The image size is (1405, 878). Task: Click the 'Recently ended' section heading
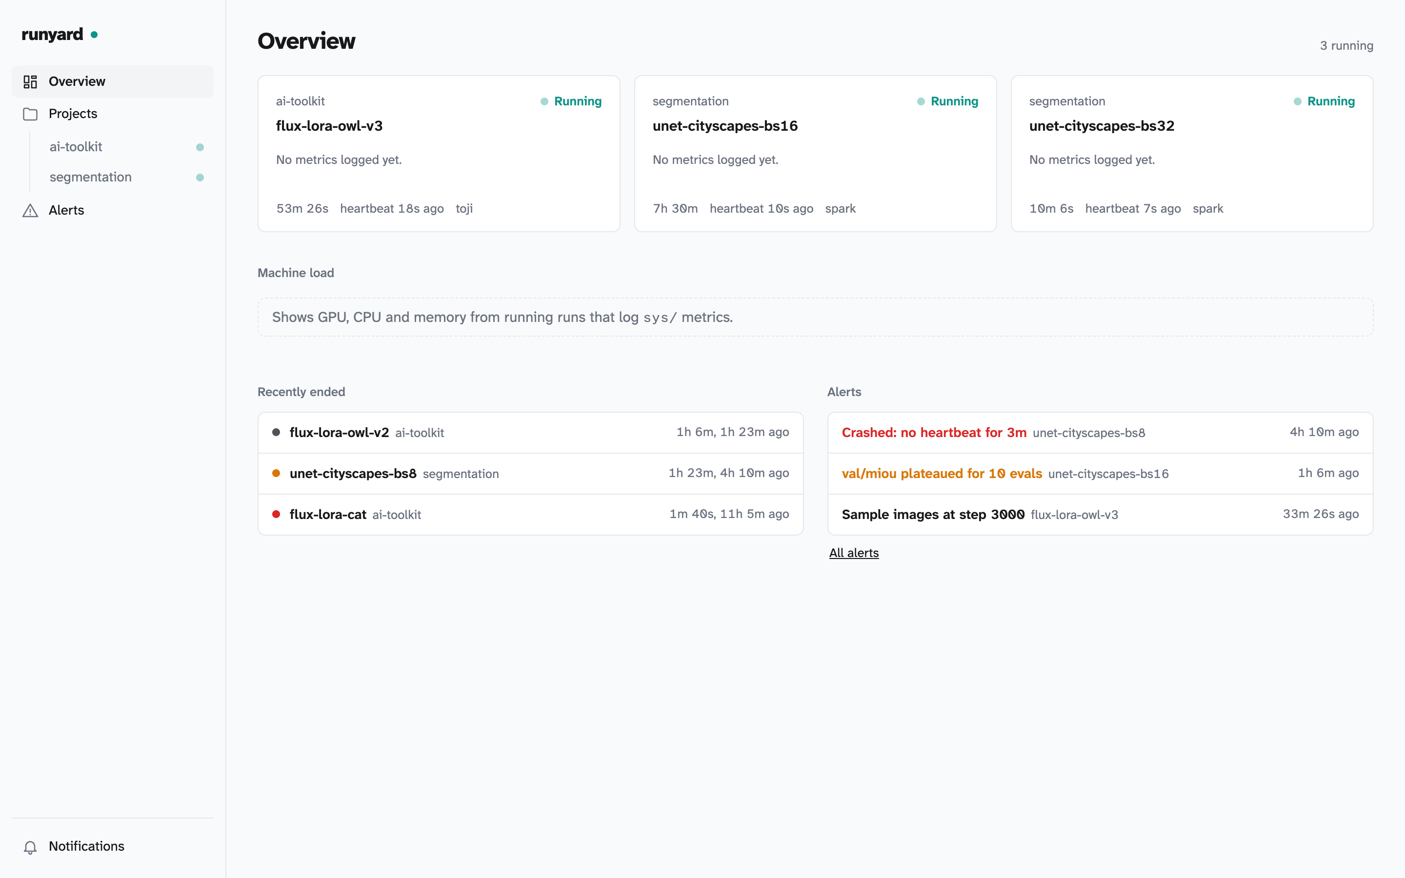click(x=301, y=392)
